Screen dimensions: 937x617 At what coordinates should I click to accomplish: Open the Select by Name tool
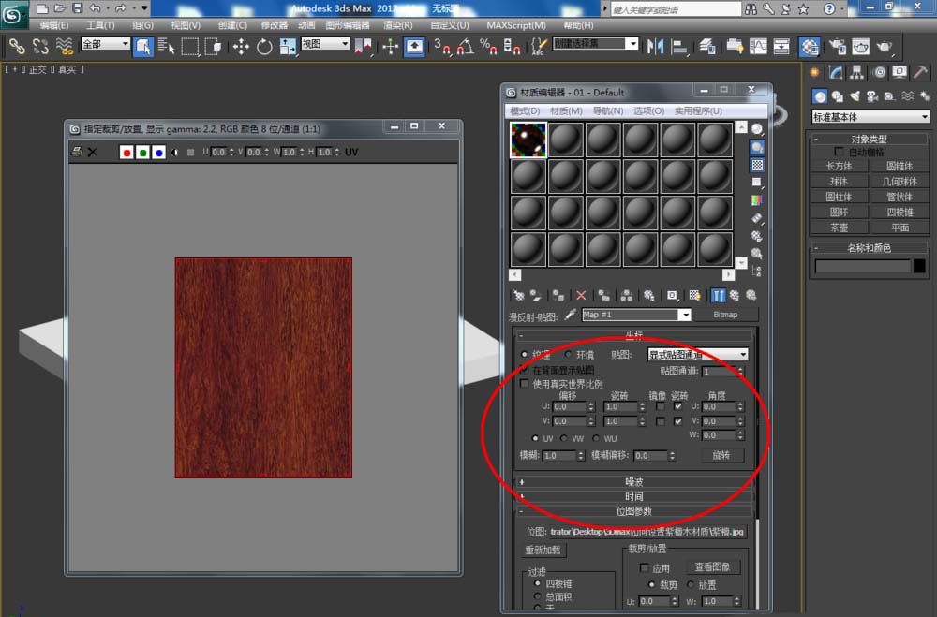click(x=166, y=46)
